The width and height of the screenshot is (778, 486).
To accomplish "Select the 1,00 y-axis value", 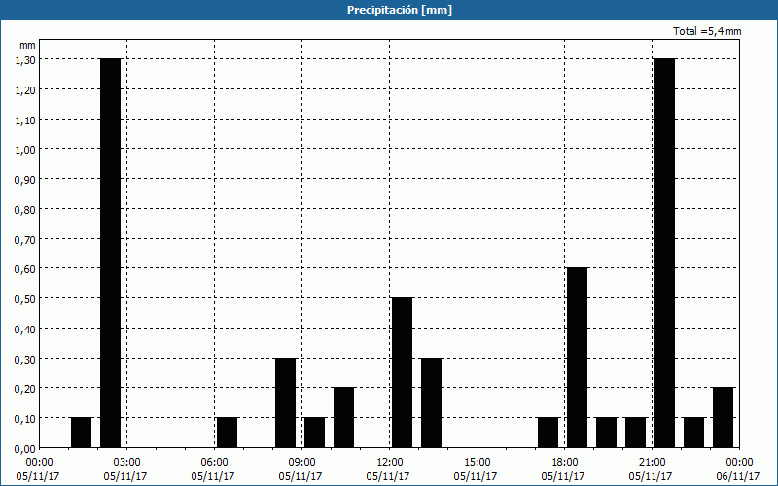I will coord(25,150).
